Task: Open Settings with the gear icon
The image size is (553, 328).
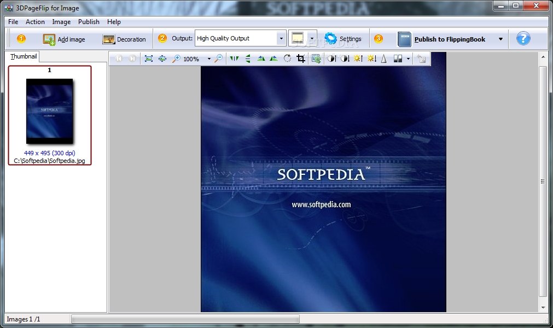Action: (x=343, y=39)
